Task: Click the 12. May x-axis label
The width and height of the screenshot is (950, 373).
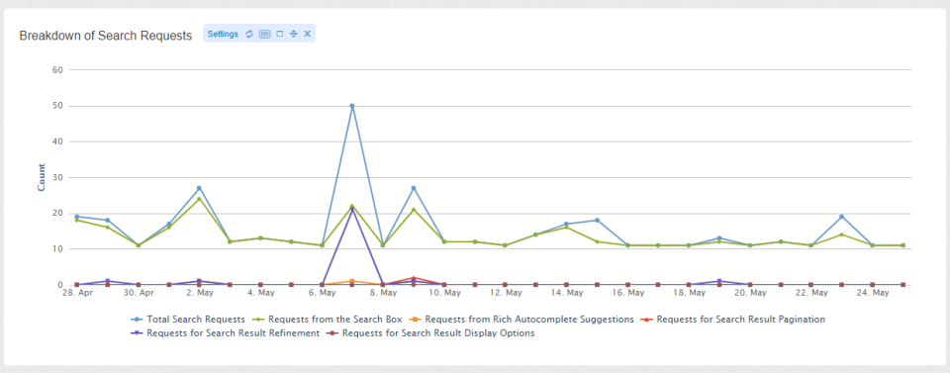Action: point(506,293)
